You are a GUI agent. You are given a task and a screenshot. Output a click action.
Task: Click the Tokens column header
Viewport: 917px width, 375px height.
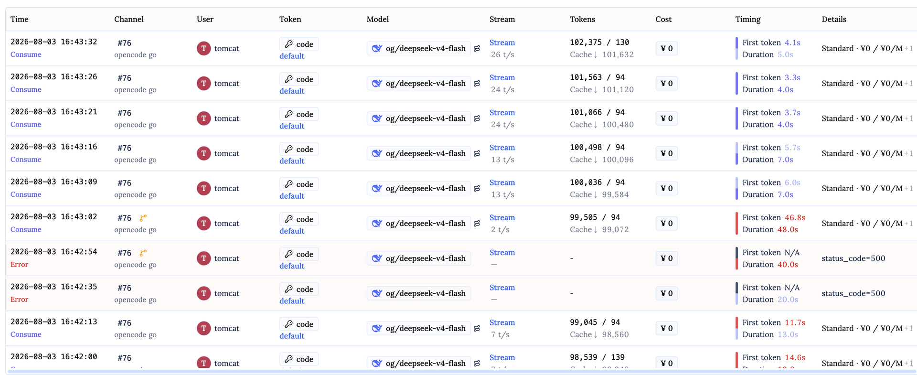[x=582, y=19]
